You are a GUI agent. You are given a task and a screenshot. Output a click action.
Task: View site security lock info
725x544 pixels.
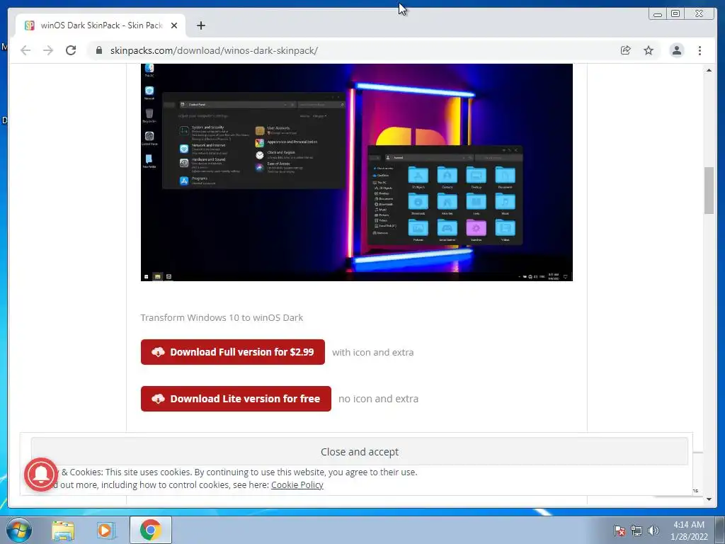tap(99, 50)
